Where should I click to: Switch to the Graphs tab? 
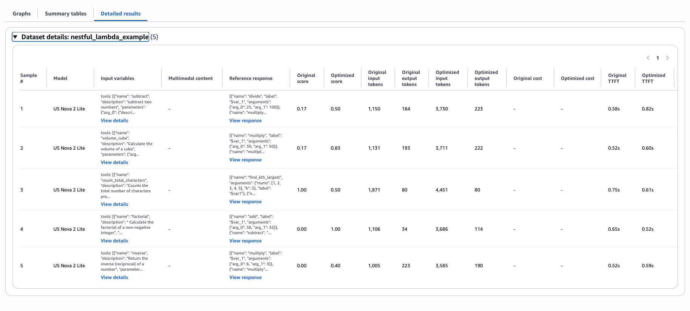pos(22,14)
